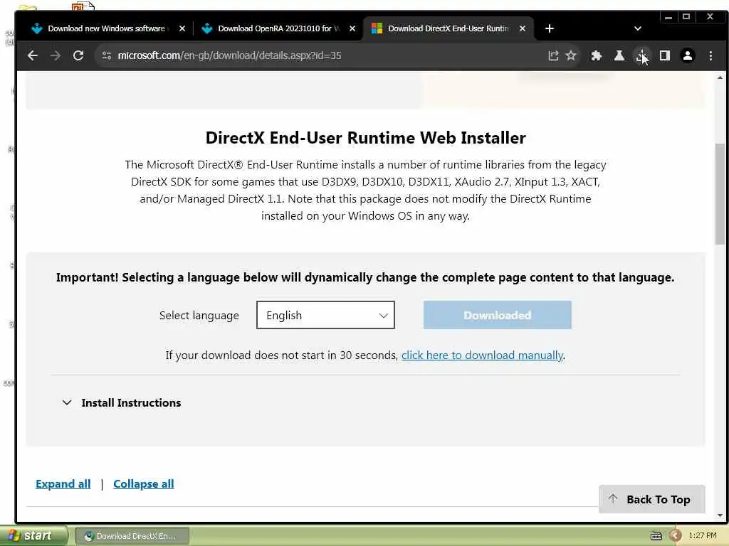Click Collapse all link
This screenshot has width=729, height=546.
[144, 483]
